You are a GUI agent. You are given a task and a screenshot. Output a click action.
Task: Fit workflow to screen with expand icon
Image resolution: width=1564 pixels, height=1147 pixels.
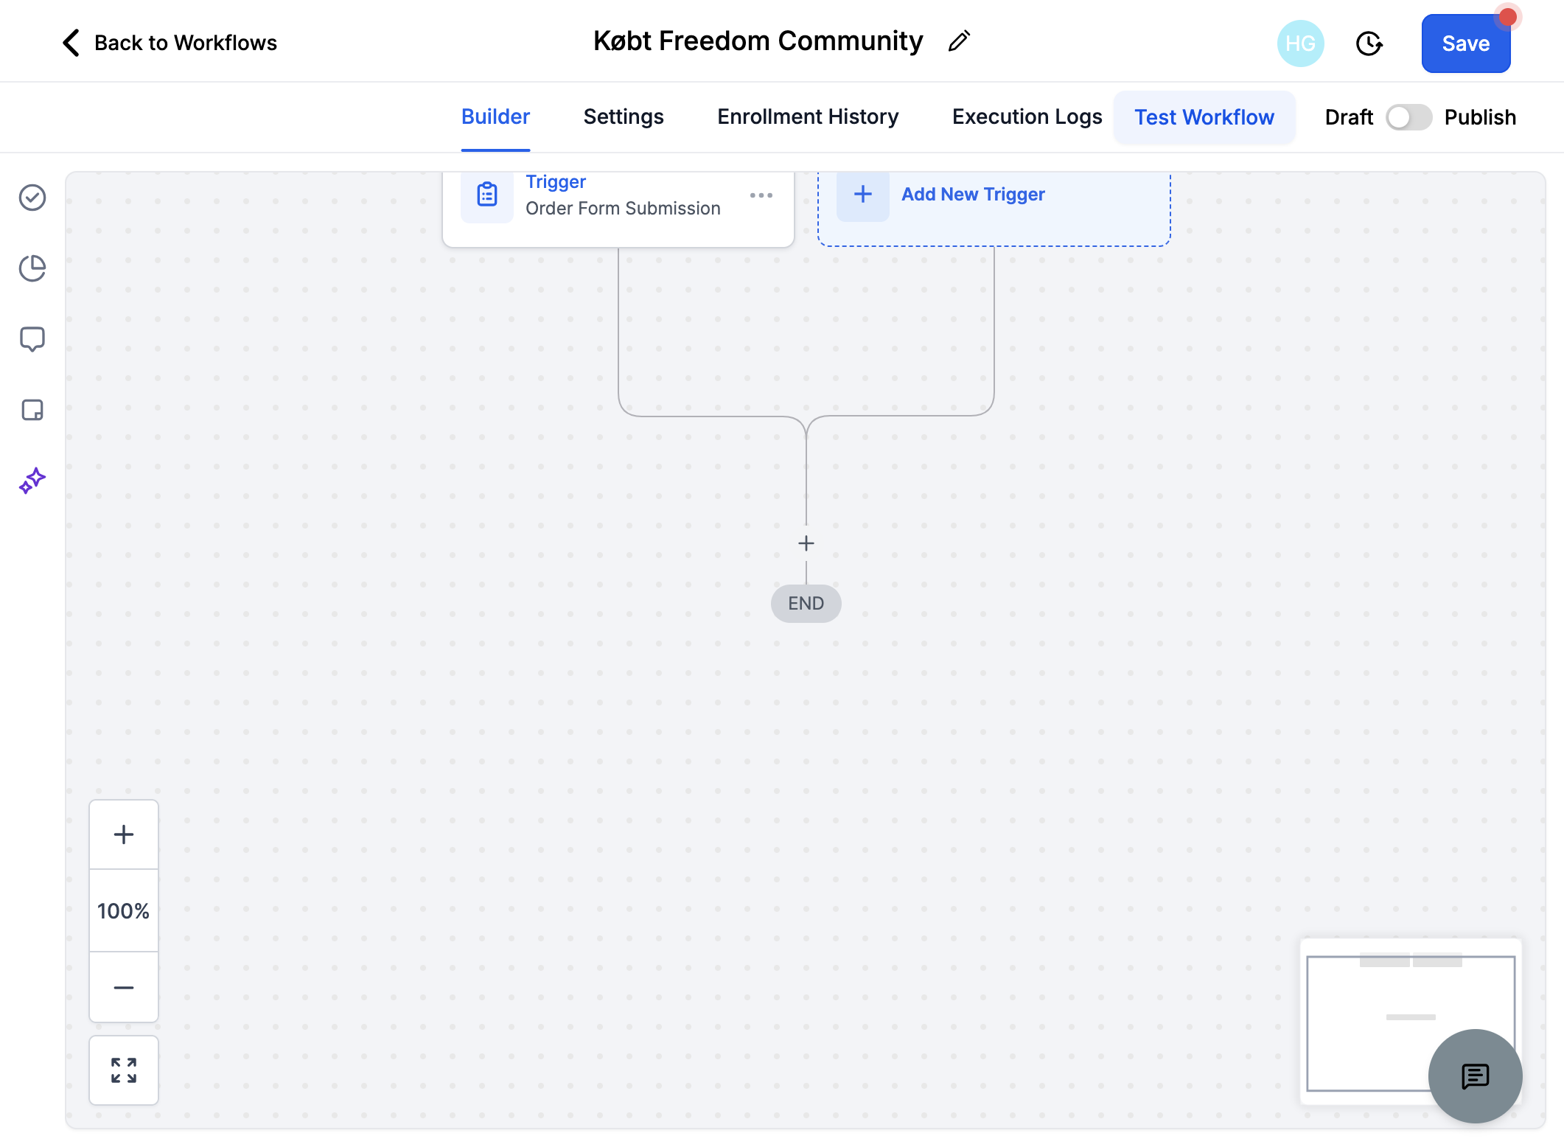pos(124,1070)
